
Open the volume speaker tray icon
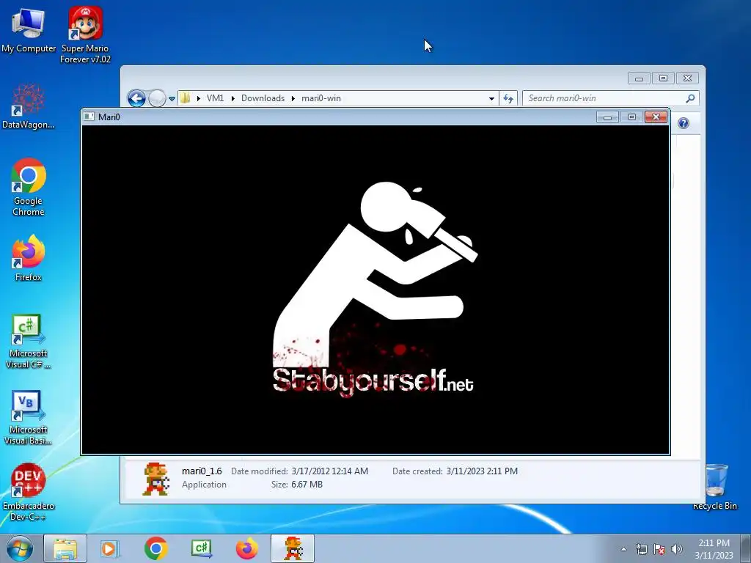point(677,549)
